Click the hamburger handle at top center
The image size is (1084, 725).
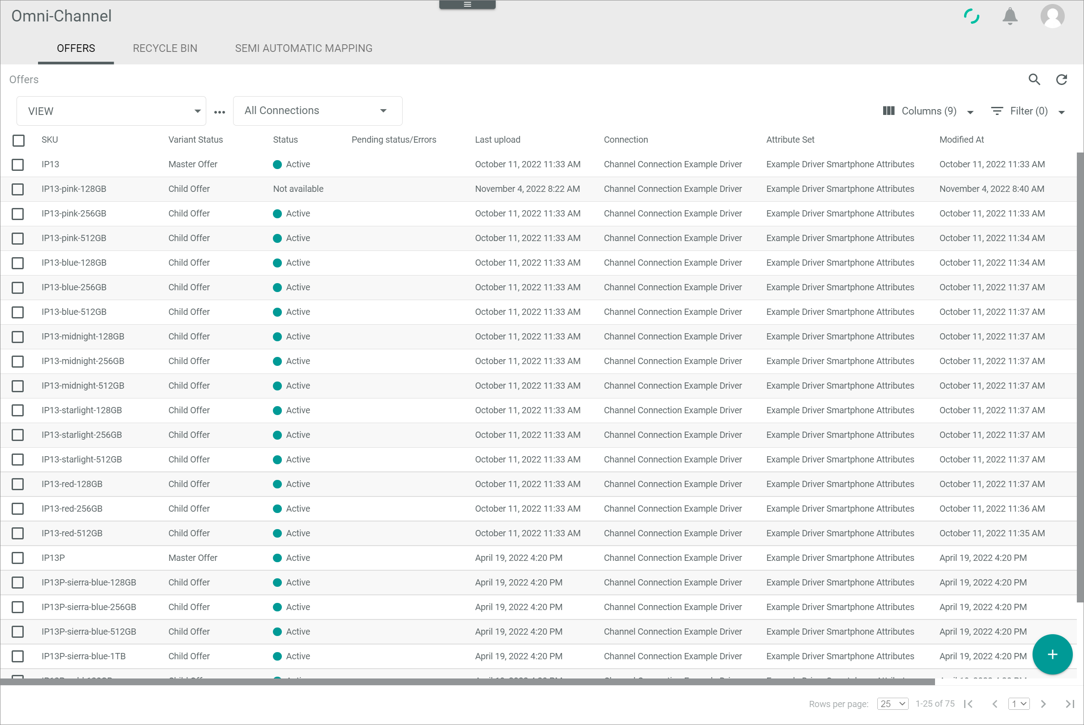coord(467,4)
